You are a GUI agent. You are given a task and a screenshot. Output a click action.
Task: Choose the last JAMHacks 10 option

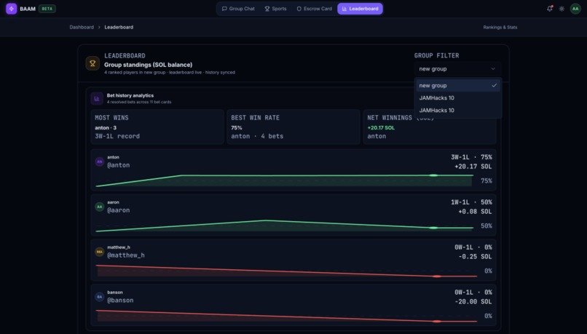457,111
